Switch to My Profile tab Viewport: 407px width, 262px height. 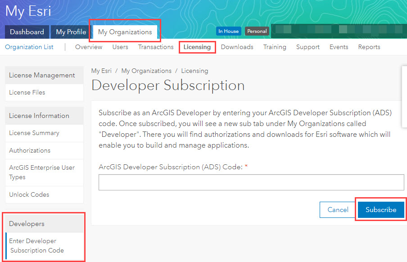point(71,32)
